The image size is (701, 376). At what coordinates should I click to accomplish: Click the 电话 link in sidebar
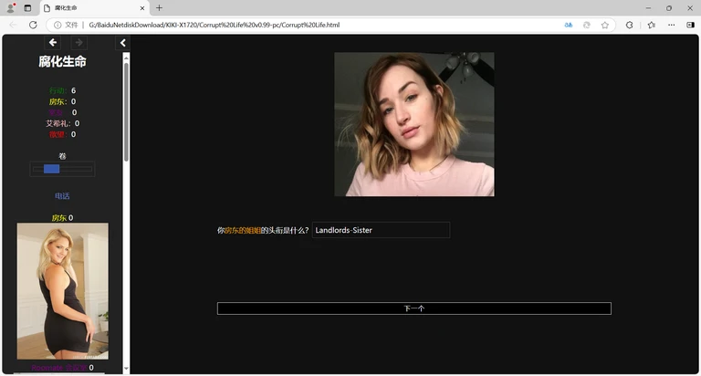click(x=62, y=196)
